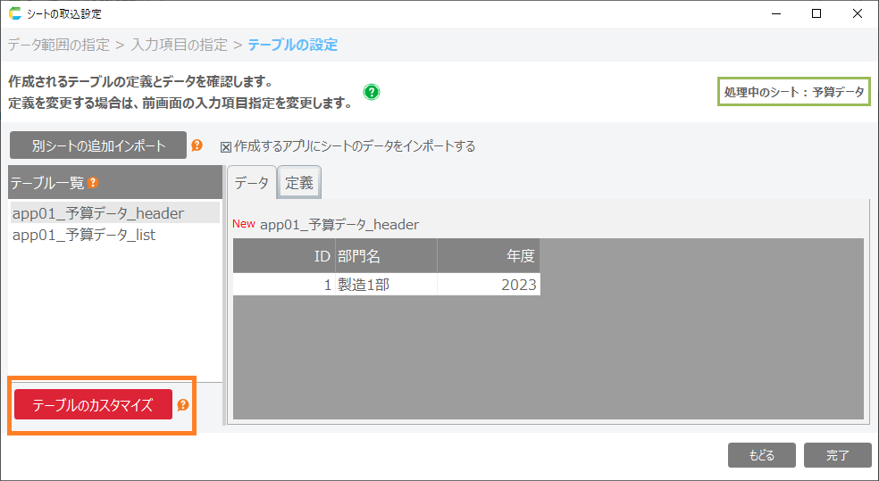Click 完了 to finish the import

coord(837,455)
